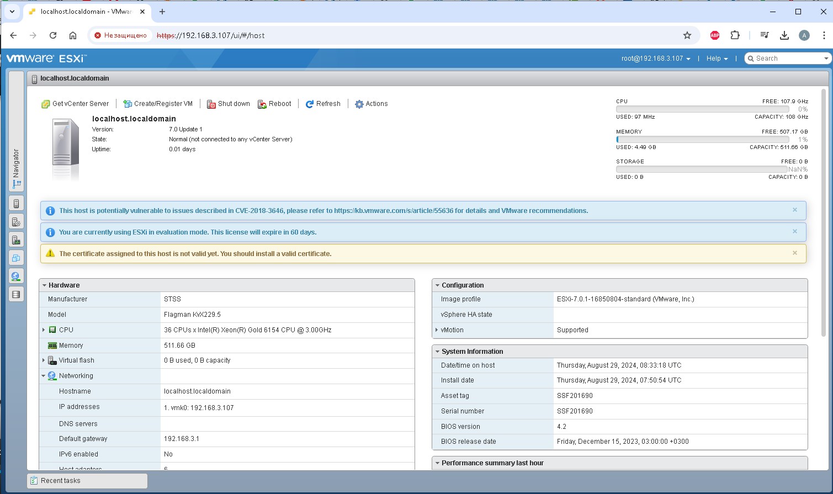Image resolution: width=833 pixels, height=494 pixels.
Task: Click the Memory chip icon in Hardware
Action: tap(52, 346)
